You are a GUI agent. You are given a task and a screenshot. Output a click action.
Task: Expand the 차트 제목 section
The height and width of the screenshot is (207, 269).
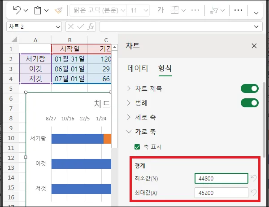(129, 88)
